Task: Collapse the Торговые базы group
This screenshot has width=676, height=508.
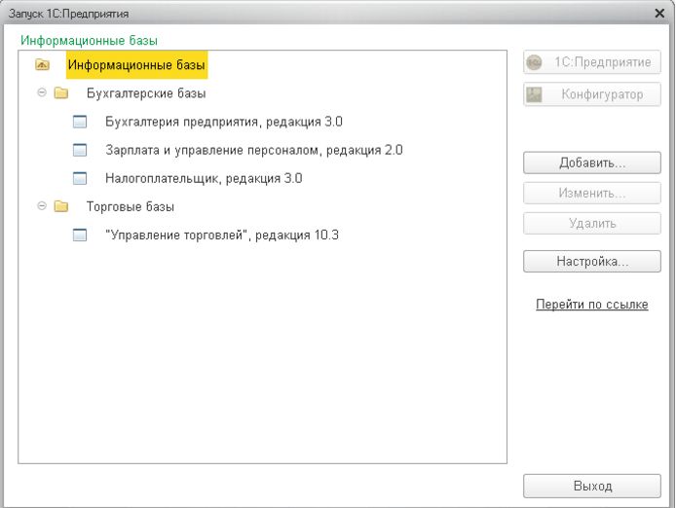Action: click(42, 206)
